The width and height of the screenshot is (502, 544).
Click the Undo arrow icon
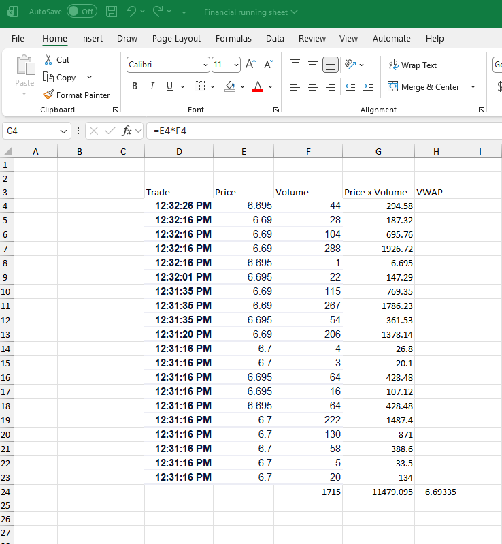coord(131,12)
